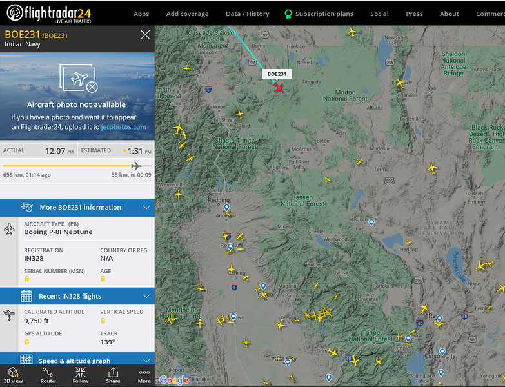Open the More options menu
505x387 pixels.
(144, 375)
